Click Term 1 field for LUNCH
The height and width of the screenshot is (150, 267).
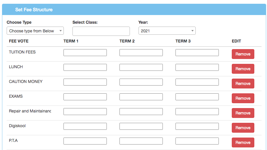pos(85,67)
